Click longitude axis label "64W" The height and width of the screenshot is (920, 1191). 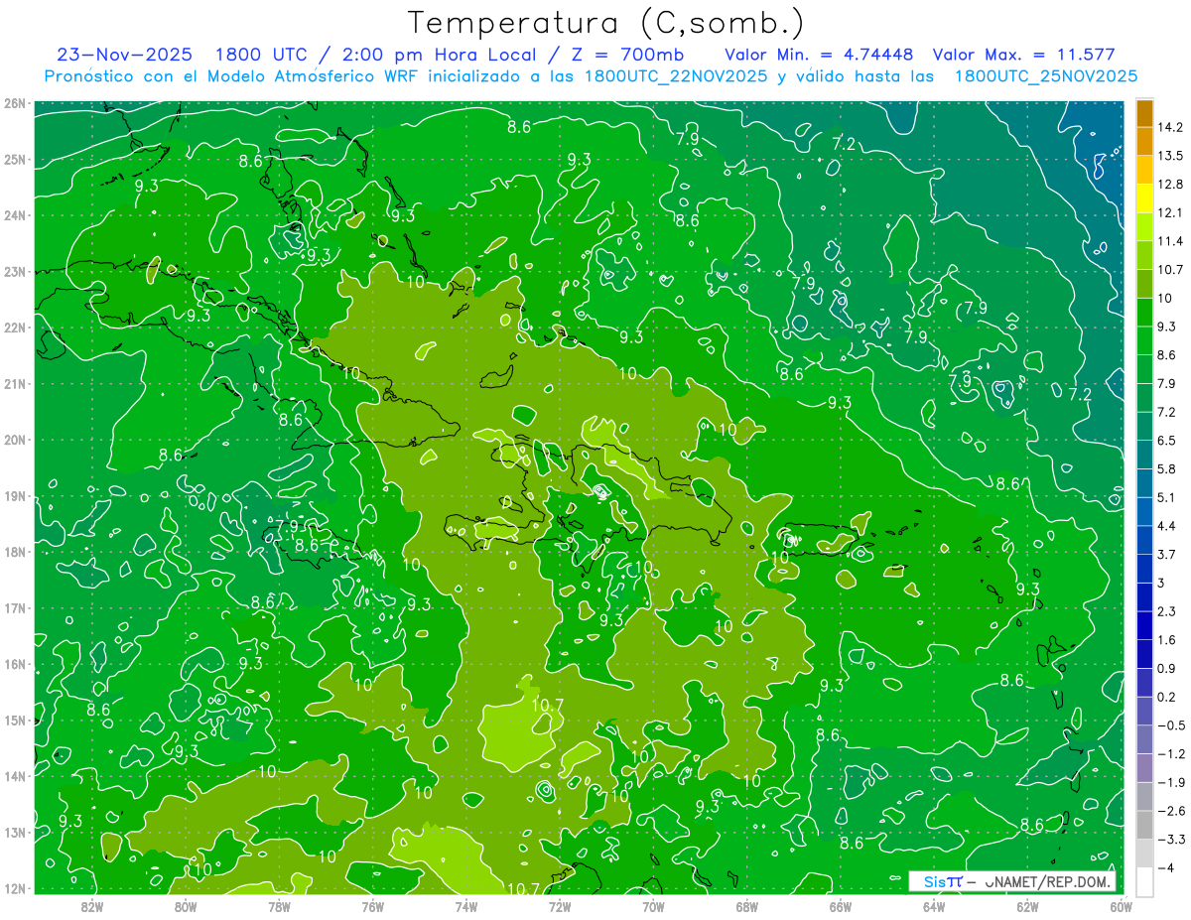(934, 906)
